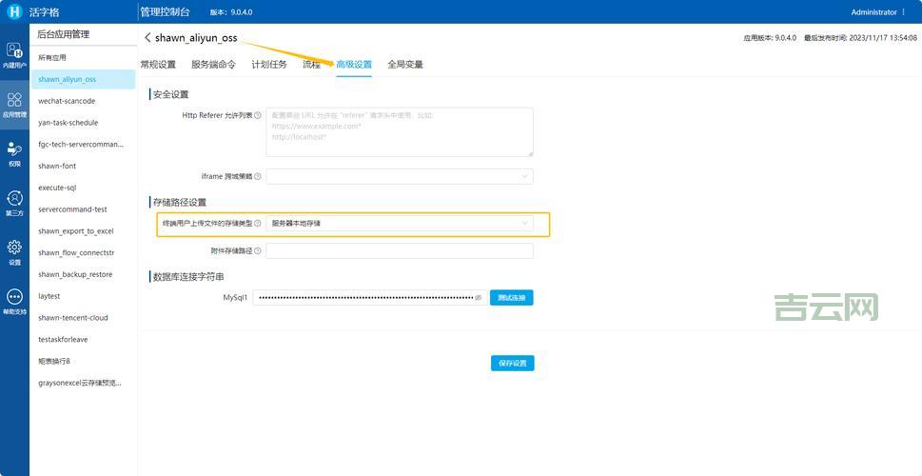Click back arrow beside shawn_aliyun_oss title
The image size is (922, 476).
(x=147, y=37)
